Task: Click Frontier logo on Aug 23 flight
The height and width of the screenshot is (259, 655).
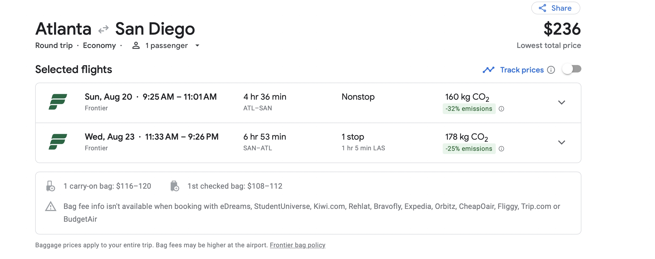Action: (x=58, y=142)
